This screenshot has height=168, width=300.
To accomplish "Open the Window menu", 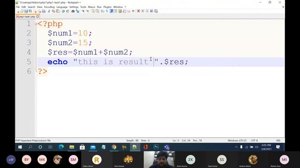I will (x=118, y=7).
